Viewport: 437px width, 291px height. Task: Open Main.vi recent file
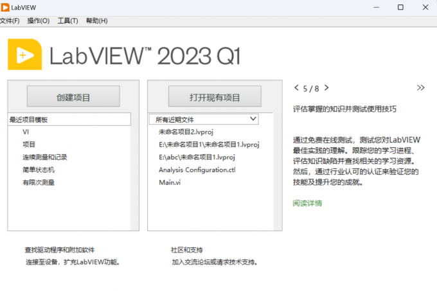pyautogui.click(x=170, y=182)
